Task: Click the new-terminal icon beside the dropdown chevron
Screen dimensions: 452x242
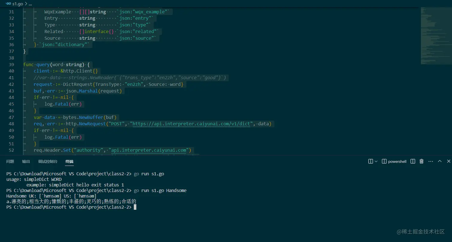Action: tap(371, 161)
